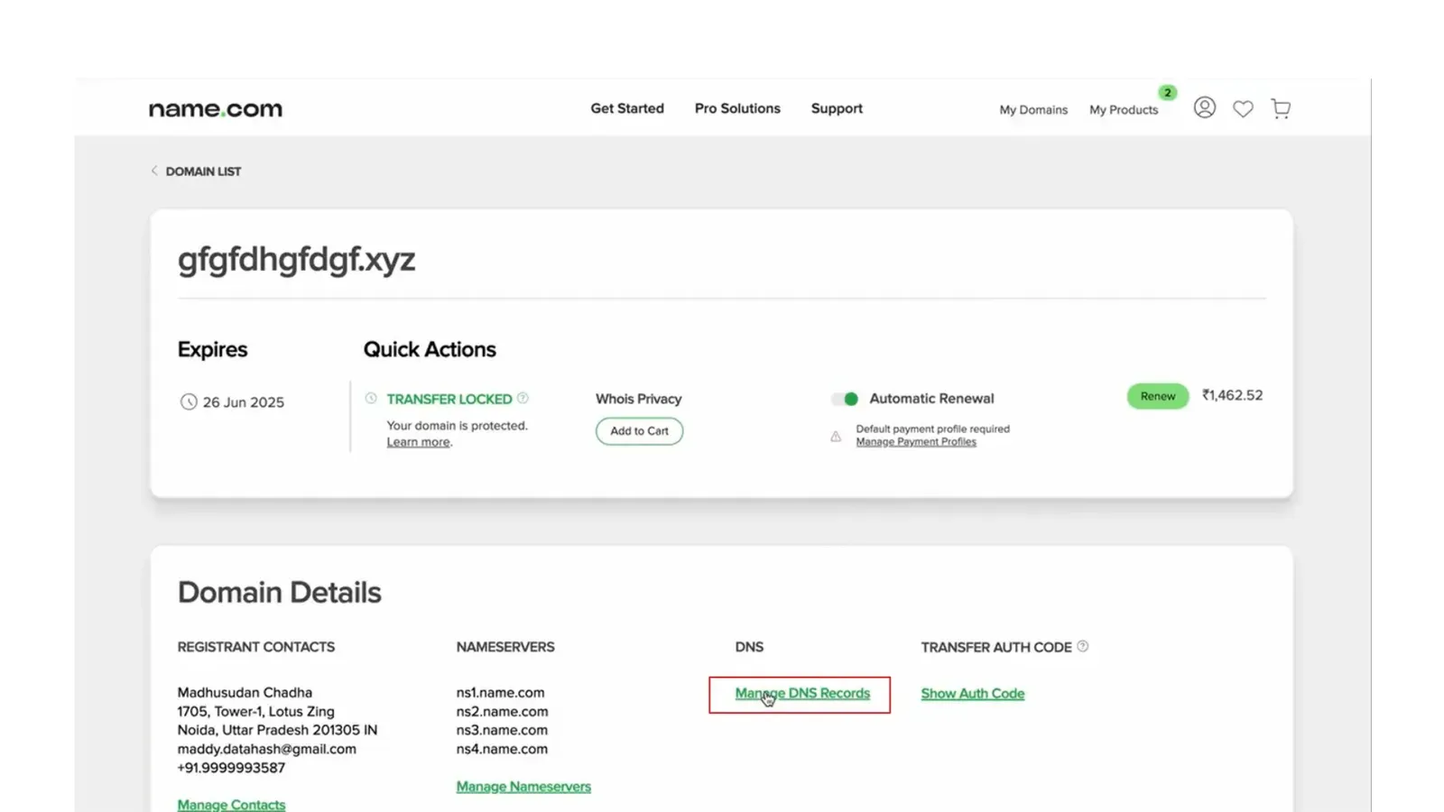Click the lock clock icon beside Transfer Locked

pyautogui.click(x=371, y=398)
